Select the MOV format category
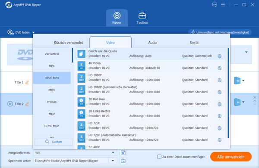The height and width of the screenshot is (168, 259). coord(52,90)
